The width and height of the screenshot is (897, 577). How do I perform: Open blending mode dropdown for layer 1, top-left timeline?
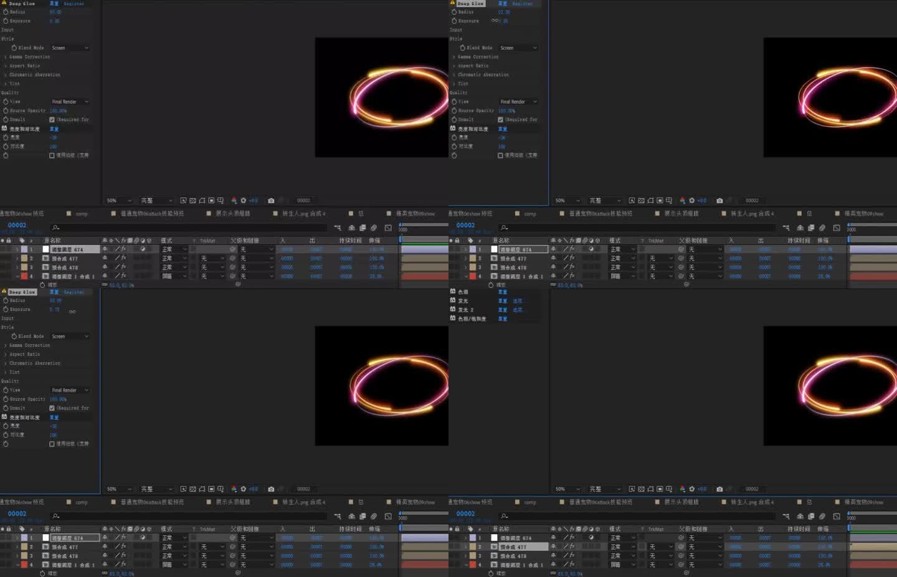click(x=174, y=249)
